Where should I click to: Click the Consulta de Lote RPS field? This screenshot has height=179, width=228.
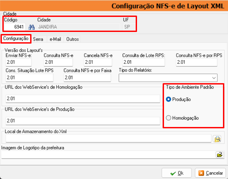[x=144, y=62]
